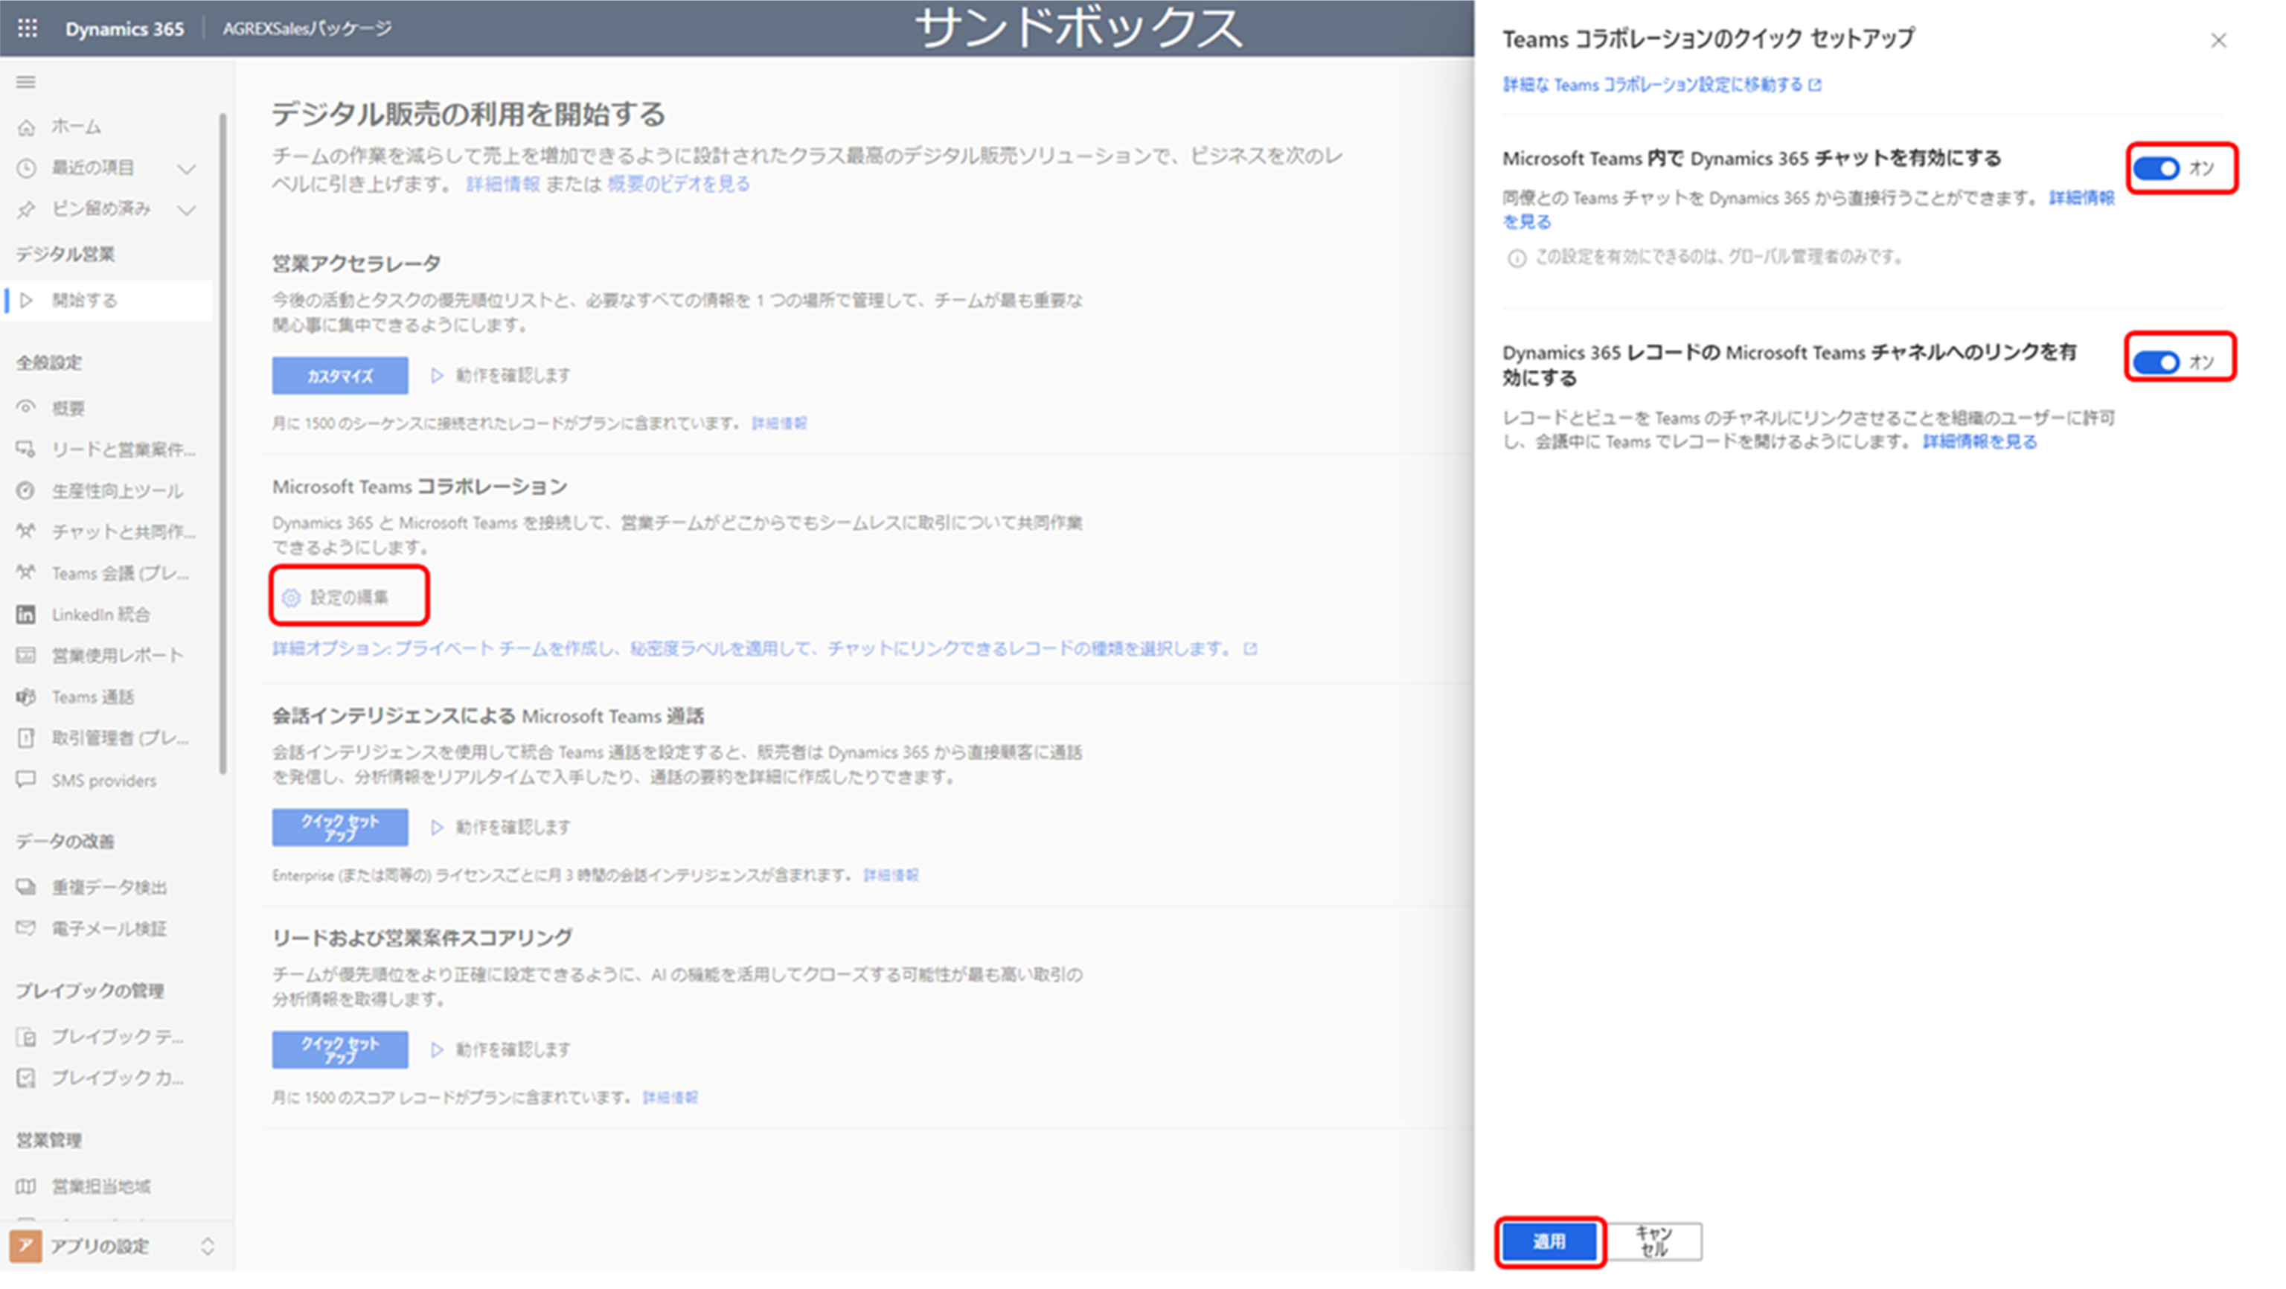
Task: Click クイック セットアップ for Teams calling
Action: tap(340, 828)
